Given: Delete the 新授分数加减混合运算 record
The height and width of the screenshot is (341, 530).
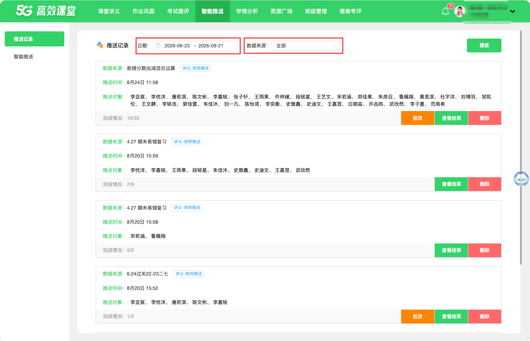Looking at the screenshot, I should [x=485, y=118].
